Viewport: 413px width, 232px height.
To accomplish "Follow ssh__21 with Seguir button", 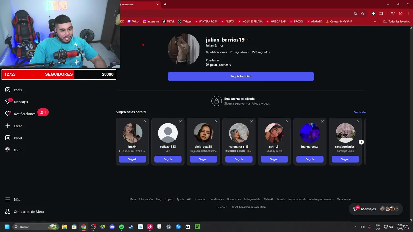I will 274,159.
